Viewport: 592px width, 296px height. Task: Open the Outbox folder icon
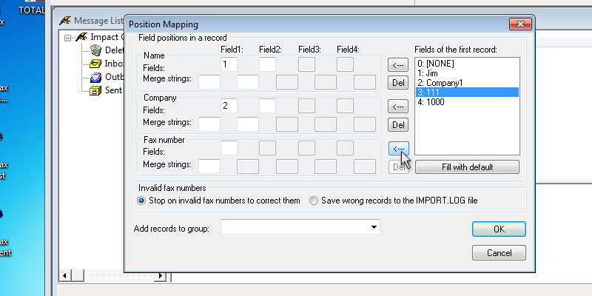coord(95,77)
